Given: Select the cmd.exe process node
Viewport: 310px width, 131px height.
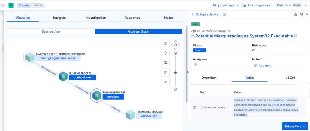Looking at the screenshot, I should (x=113, y=97).
